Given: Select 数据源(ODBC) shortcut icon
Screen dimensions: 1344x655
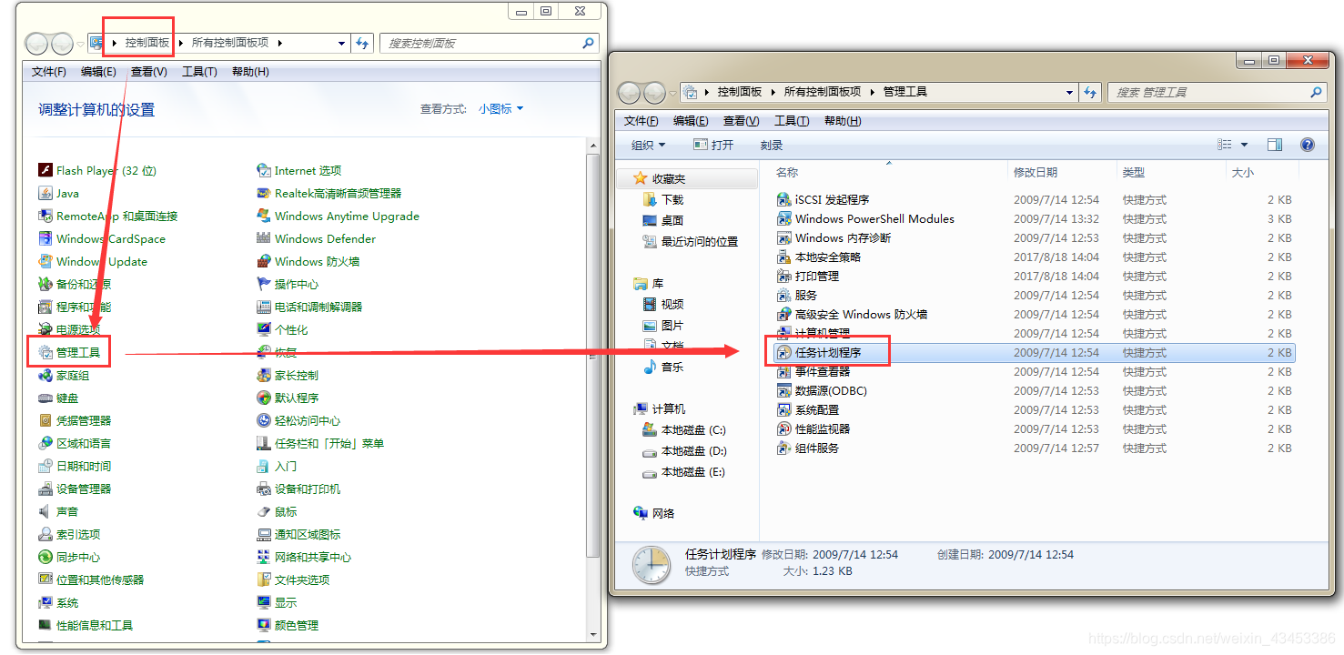Looking at the screenshot, I should pyautogui.click(x=783, y=390).
